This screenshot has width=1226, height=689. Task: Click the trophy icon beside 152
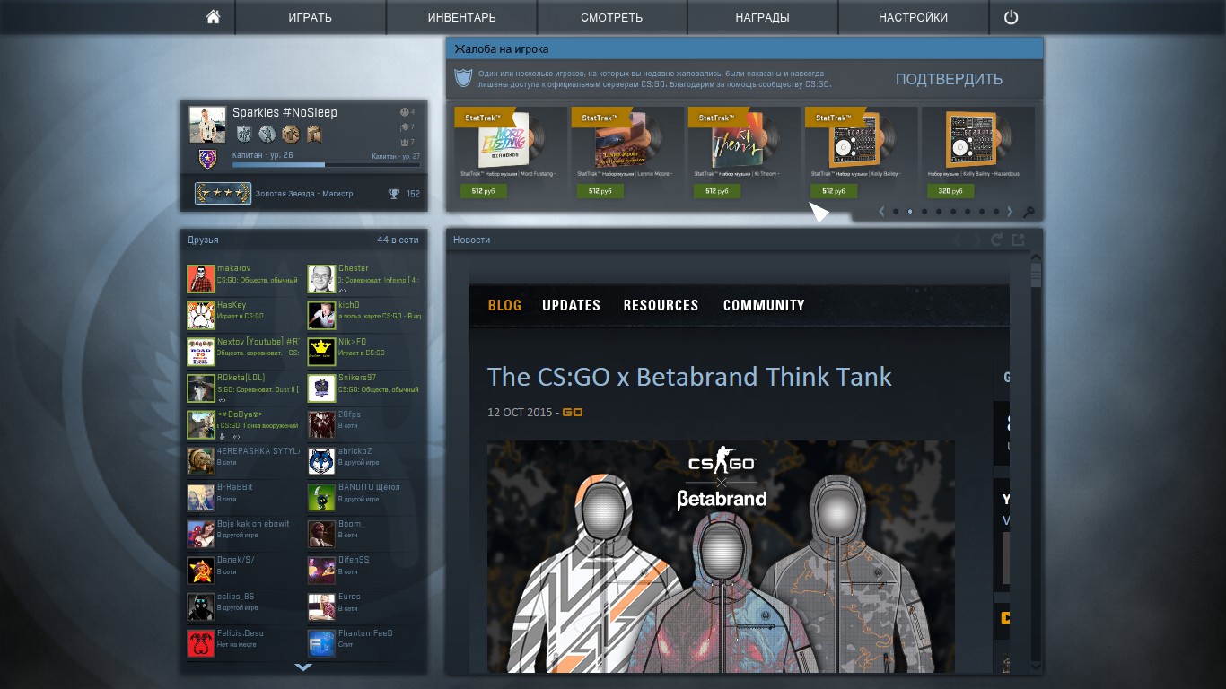[393, 194]
